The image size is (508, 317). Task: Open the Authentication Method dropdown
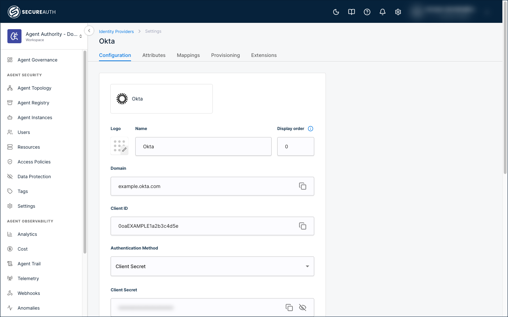(x=212, y=266)
